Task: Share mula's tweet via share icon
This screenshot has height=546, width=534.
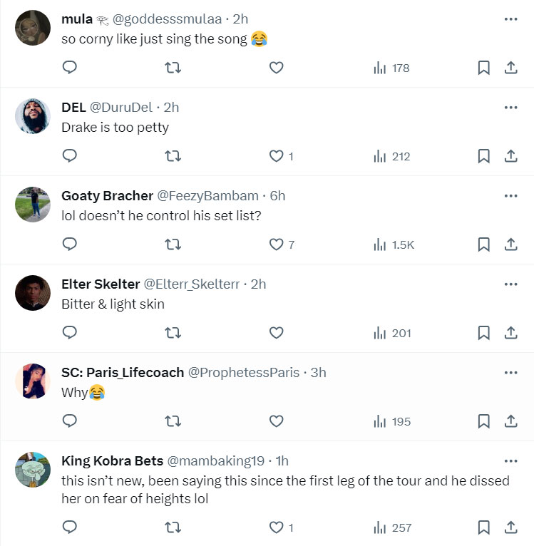Action: point(510,68)
